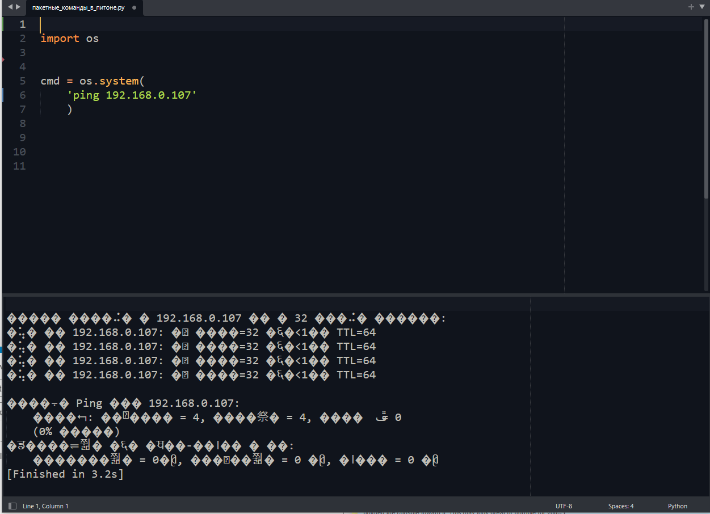This screenshot has width=710, height=514.
Task: Click the minimap area beside the code
Action: (x=633, y=154)
